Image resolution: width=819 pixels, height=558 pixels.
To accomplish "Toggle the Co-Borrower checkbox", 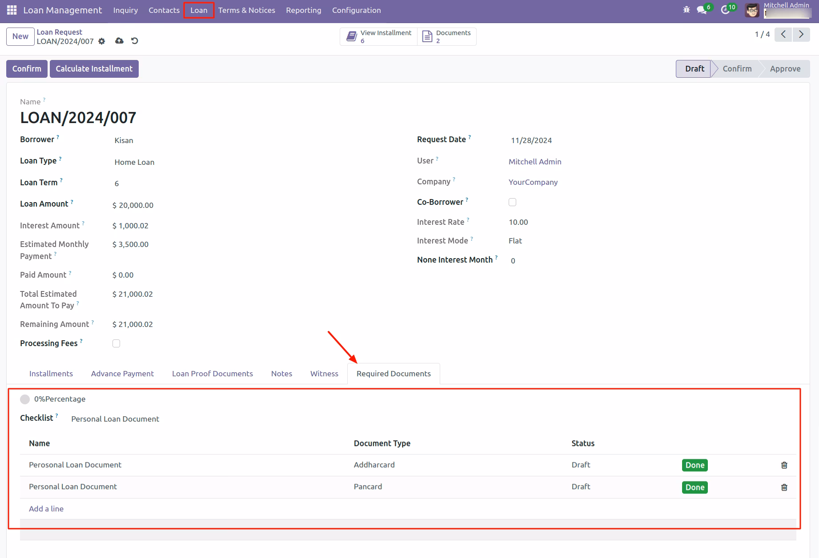I will pyautogui.click(x=513, y=202).
